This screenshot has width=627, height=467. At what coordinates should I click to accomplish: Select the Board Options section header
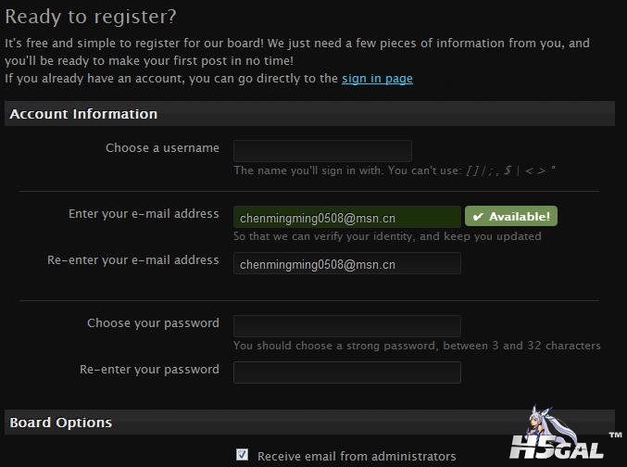(x=309, y=423)
